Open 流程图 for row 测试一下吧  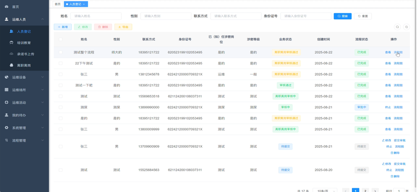click(398, 85)
